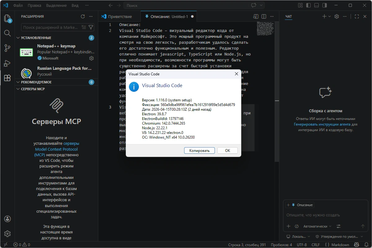Open remote window icon in status bar

click(5, 245)
